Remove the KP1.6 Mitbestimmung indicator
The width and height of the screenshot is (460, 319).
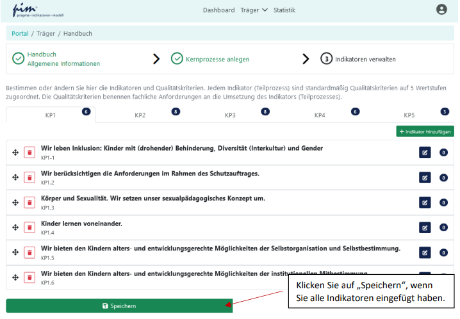(x=29, y=277)
